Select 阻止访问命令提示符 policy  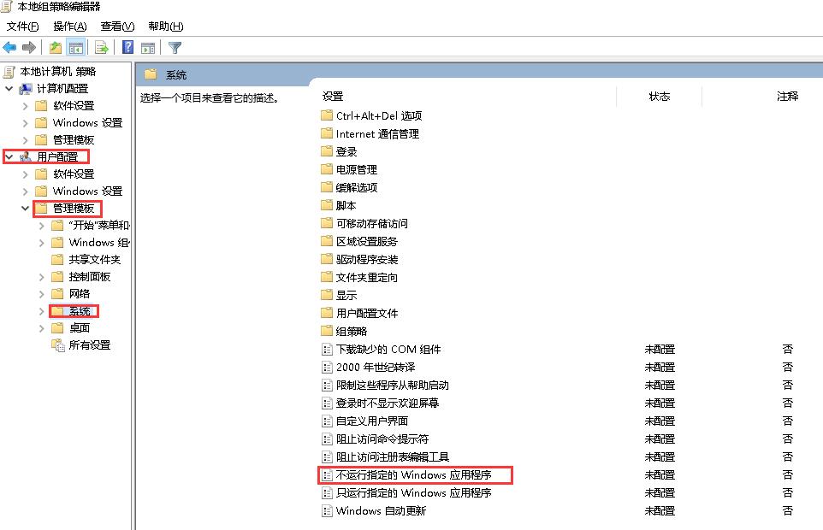pyautogui.click(x=382, y=439)
